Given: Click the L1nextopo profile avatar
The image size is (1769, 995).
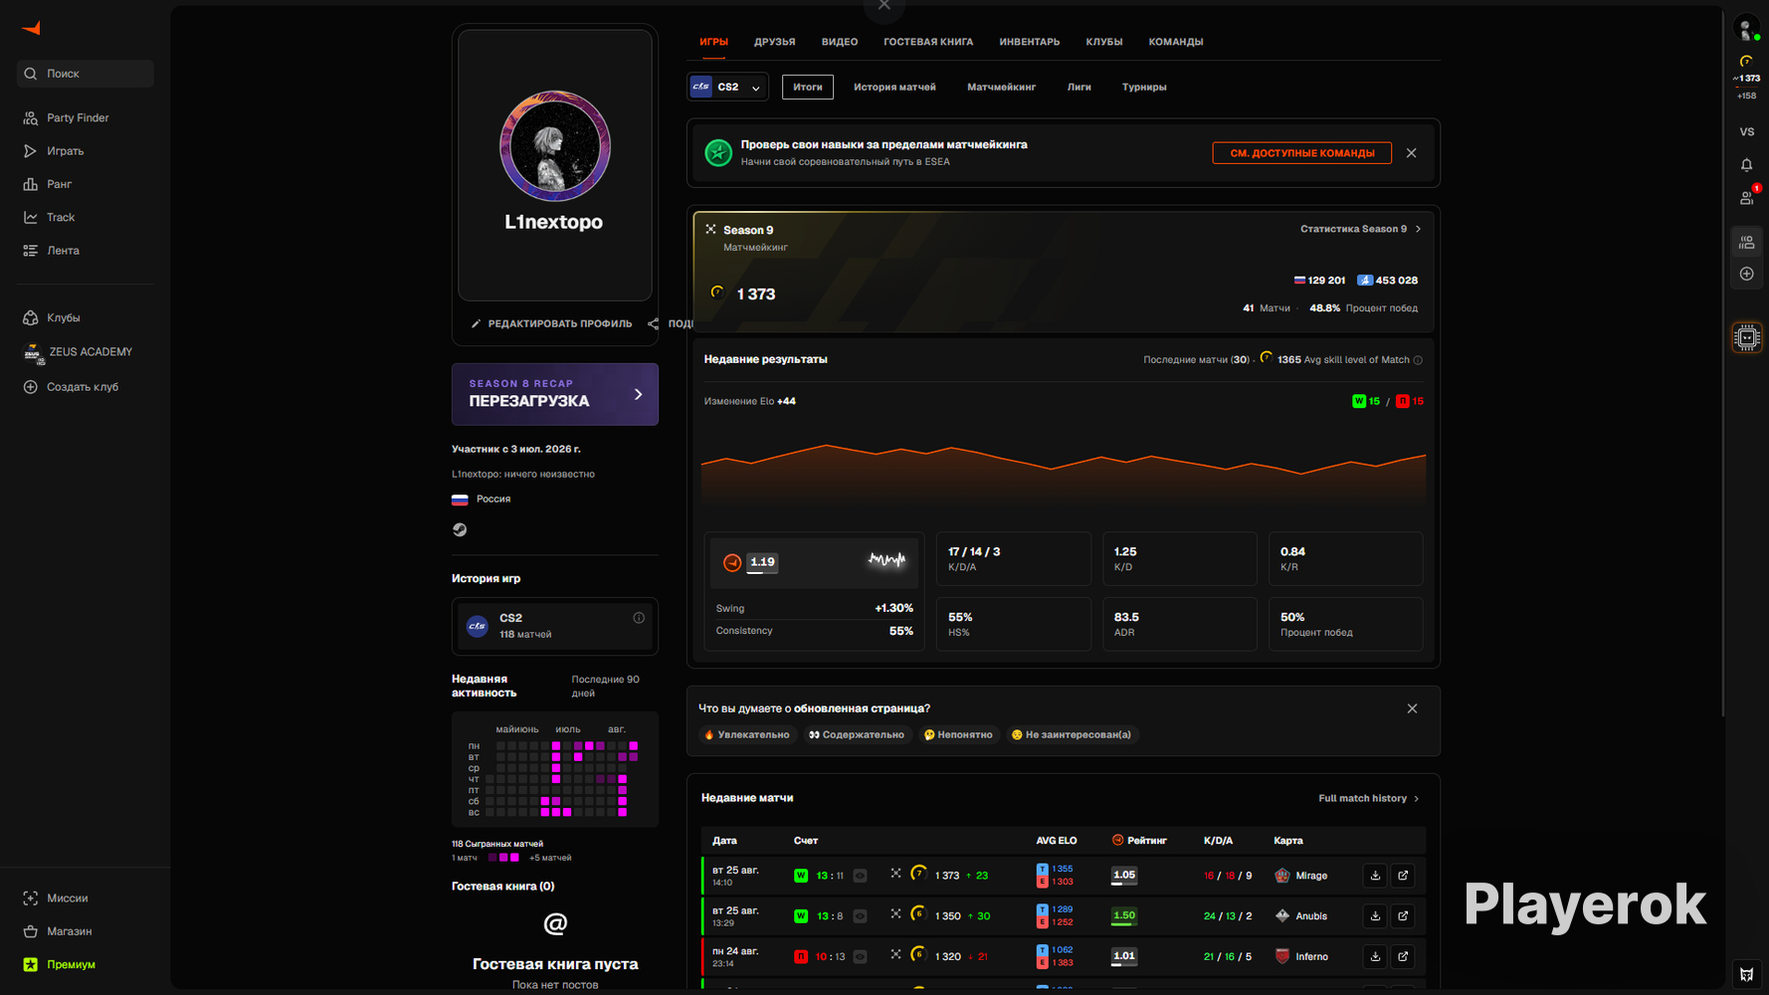Looking at the screenshot, I should pyautogui.click(x=555, y=147).
